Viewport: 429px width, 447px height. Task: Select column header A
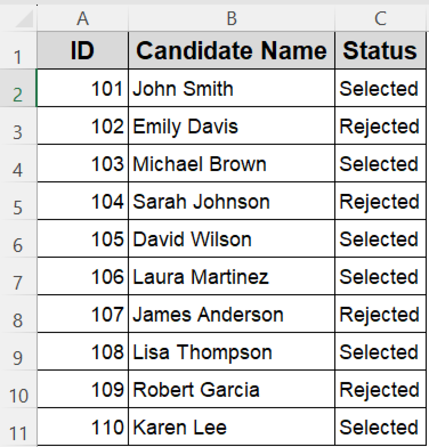[83, 19]
